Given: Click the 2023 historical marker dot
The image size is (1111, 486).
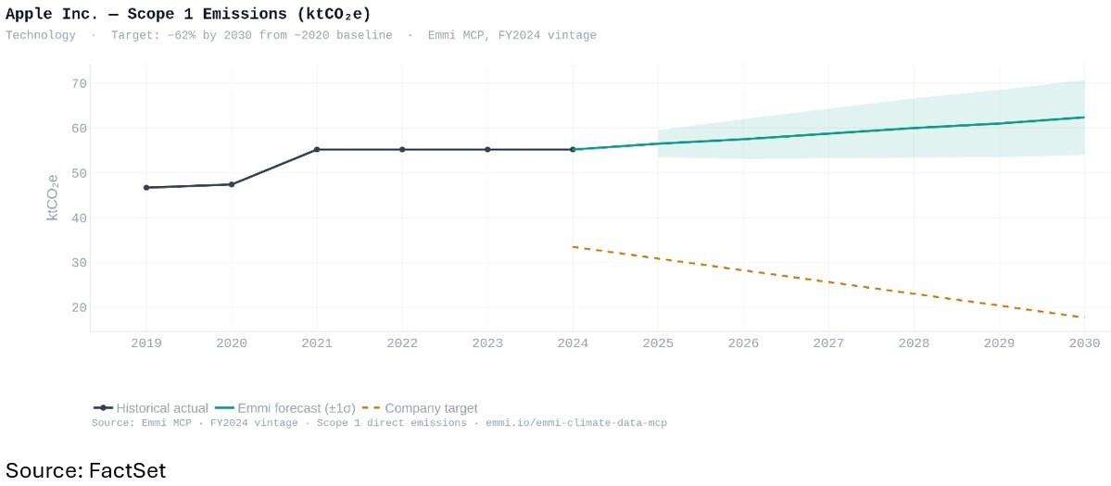Looking at the screenshot, I should coord(487,149).
